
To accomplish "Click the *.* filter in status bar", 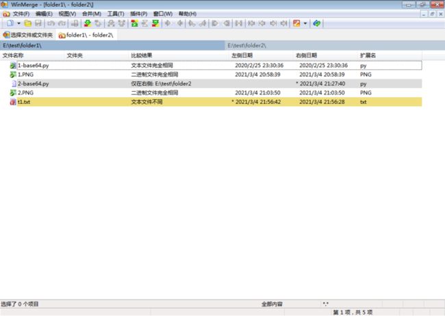I will click(x=325, y=304).
